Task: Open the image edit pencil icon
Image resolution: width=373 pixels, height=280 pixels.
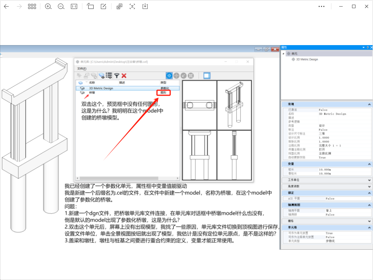Action: coord(103,7)
